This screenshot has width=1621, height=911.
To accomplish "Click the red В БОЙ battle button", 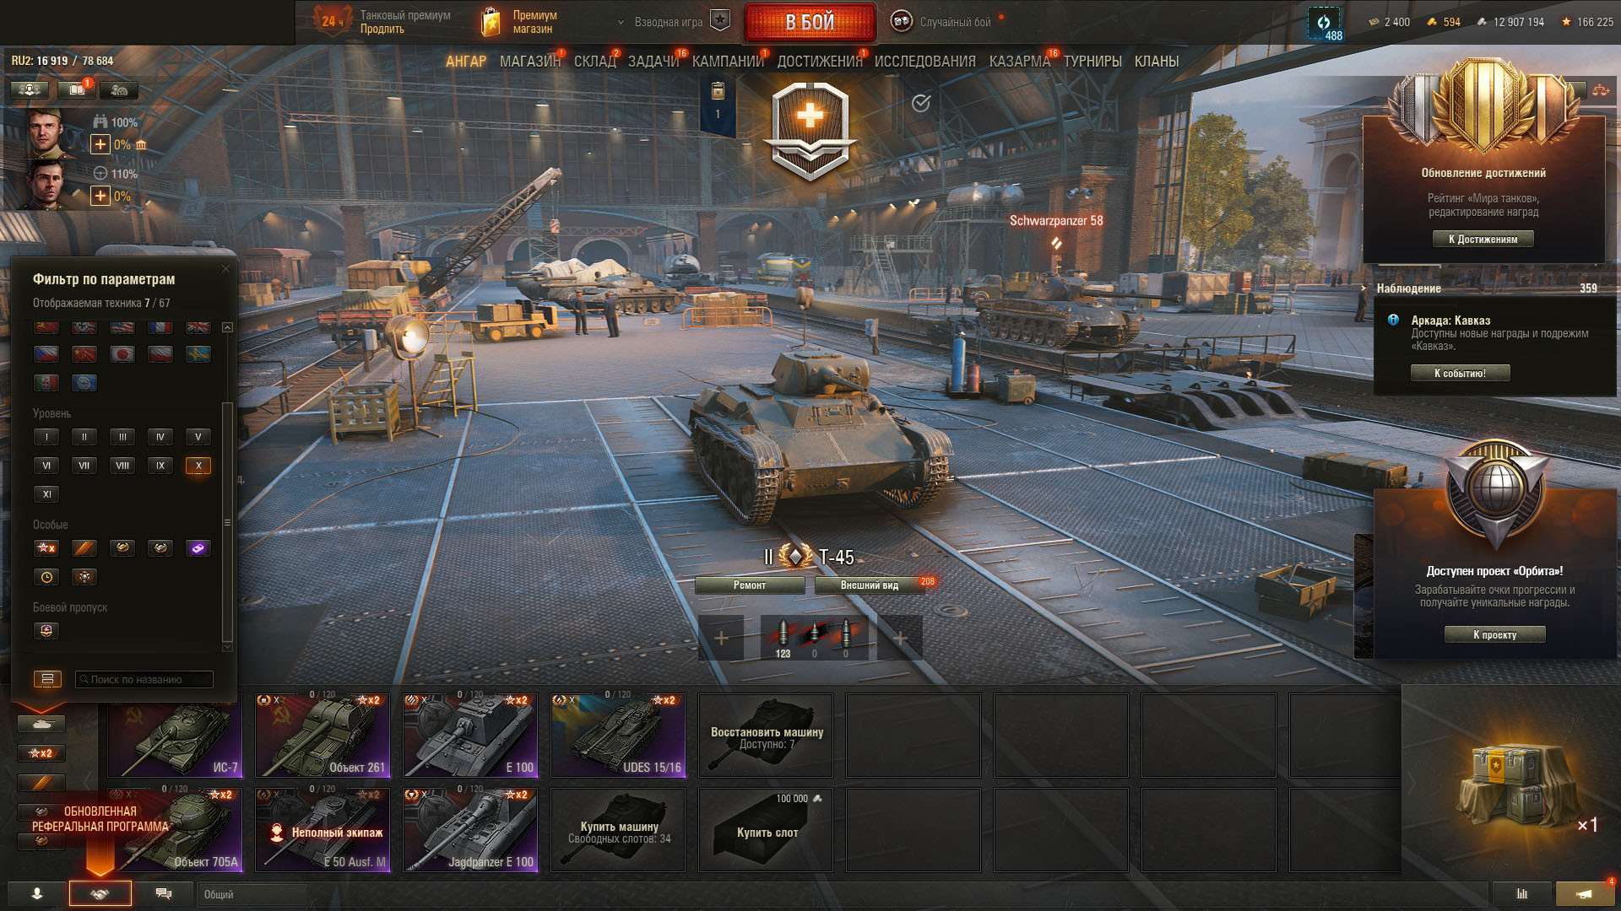I will tap(810, 22).
